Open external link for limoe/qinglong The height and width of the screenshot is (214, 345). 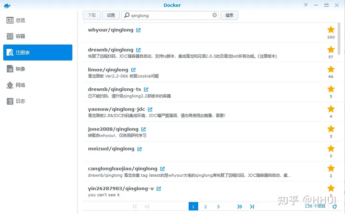(133, 70)
